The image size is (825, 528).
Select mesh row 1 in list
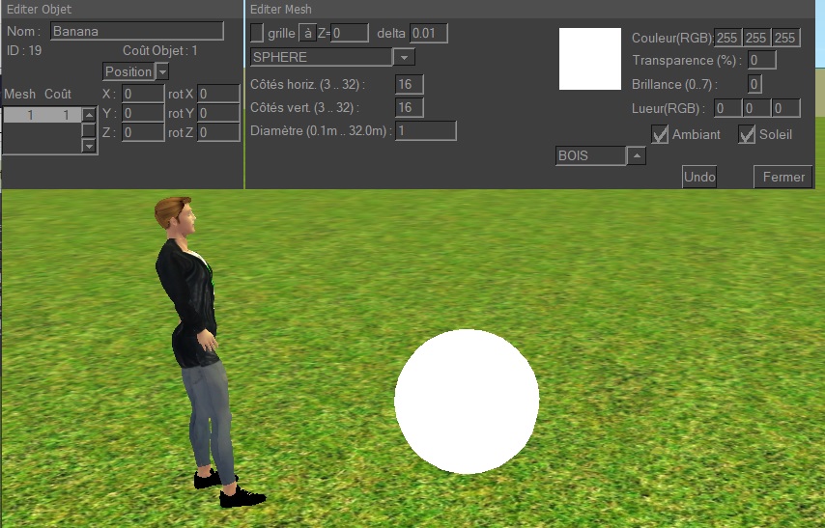pos(43,115)
